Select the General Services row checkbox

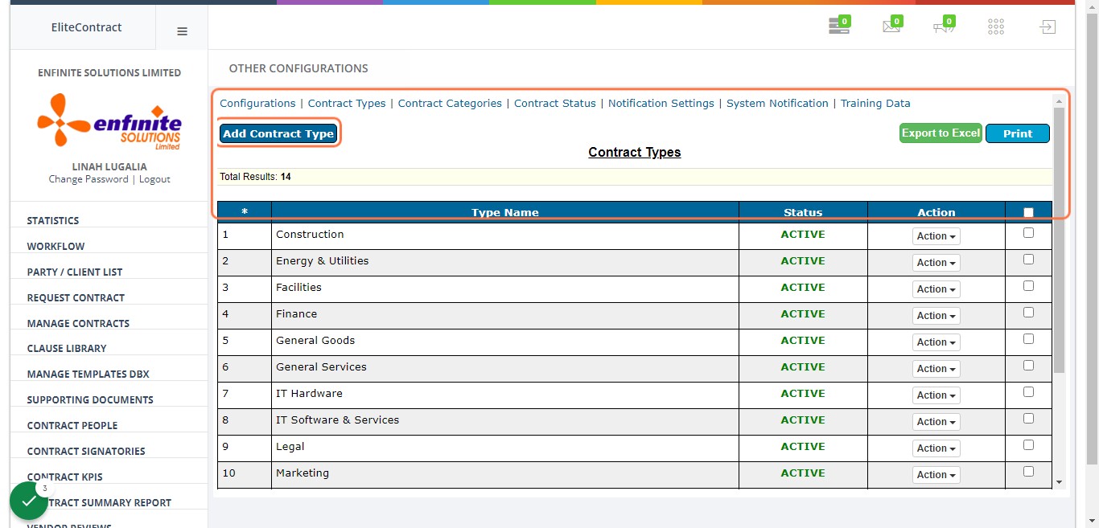click(1028, 366)
